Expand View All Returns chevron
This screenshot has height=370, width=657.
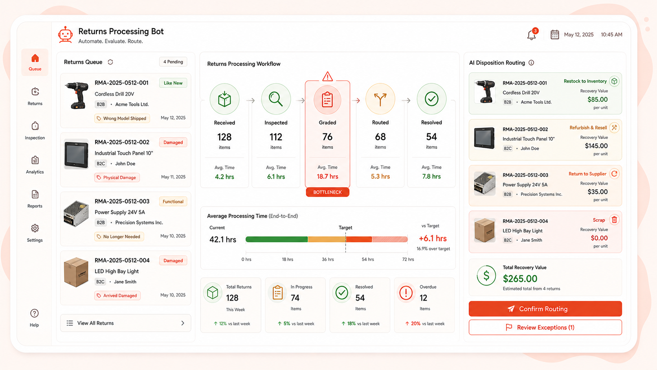coord(183,323)
